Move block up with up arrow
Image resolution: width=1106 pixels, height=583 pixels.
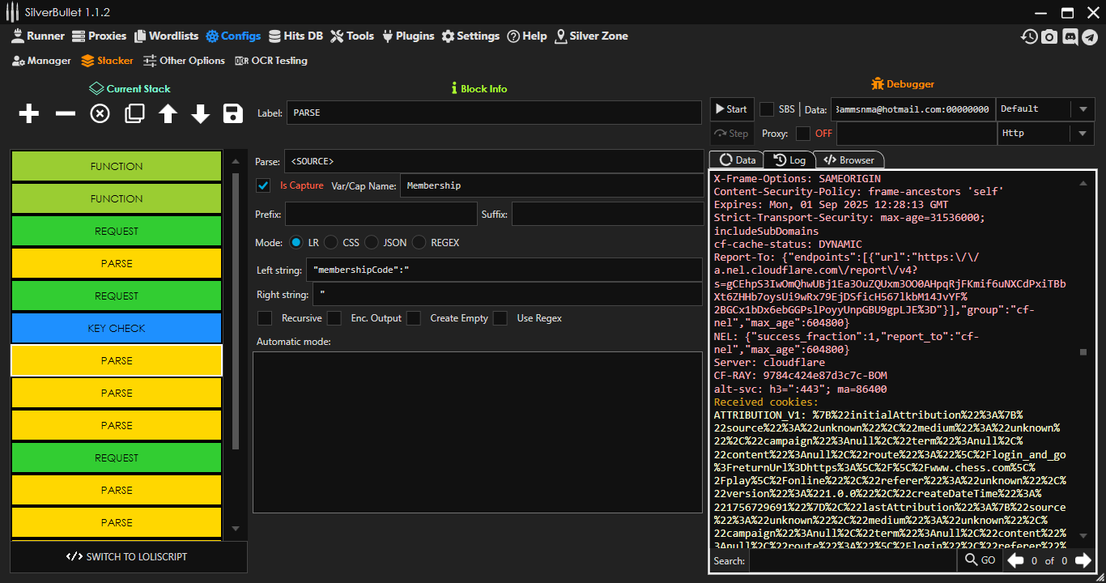click(x=168, y=113)
